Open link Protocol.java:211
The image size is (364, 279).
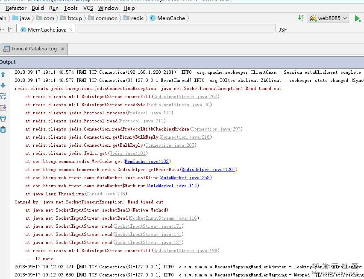142,121
